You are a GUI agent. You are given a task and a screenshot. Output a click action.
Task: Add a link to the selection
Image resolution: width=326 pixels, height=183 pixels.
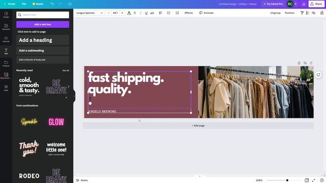click(x=314, y=13)
